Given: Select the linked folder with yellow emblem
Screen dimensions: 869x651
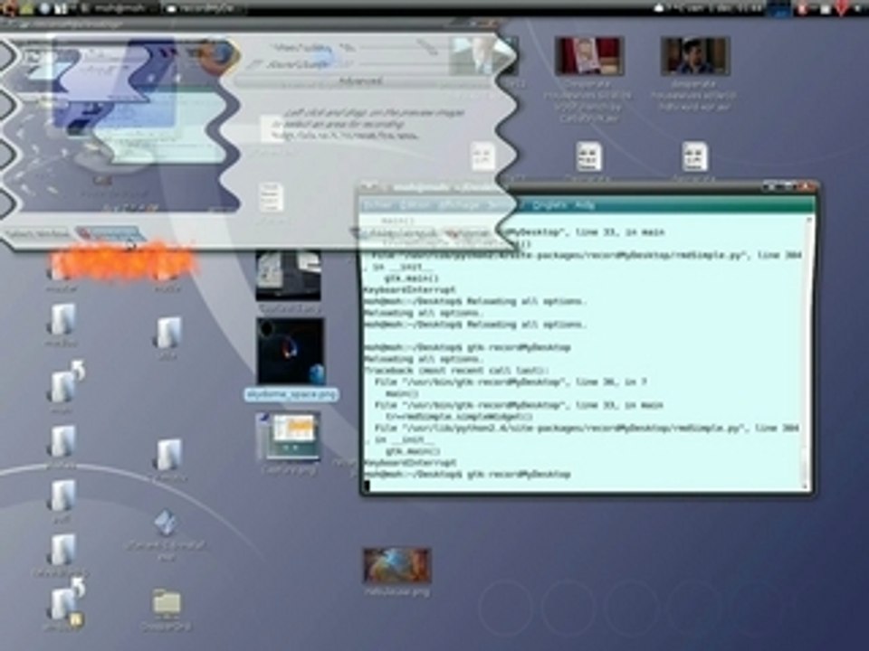Looking at the screenshot, I should 66,602.
